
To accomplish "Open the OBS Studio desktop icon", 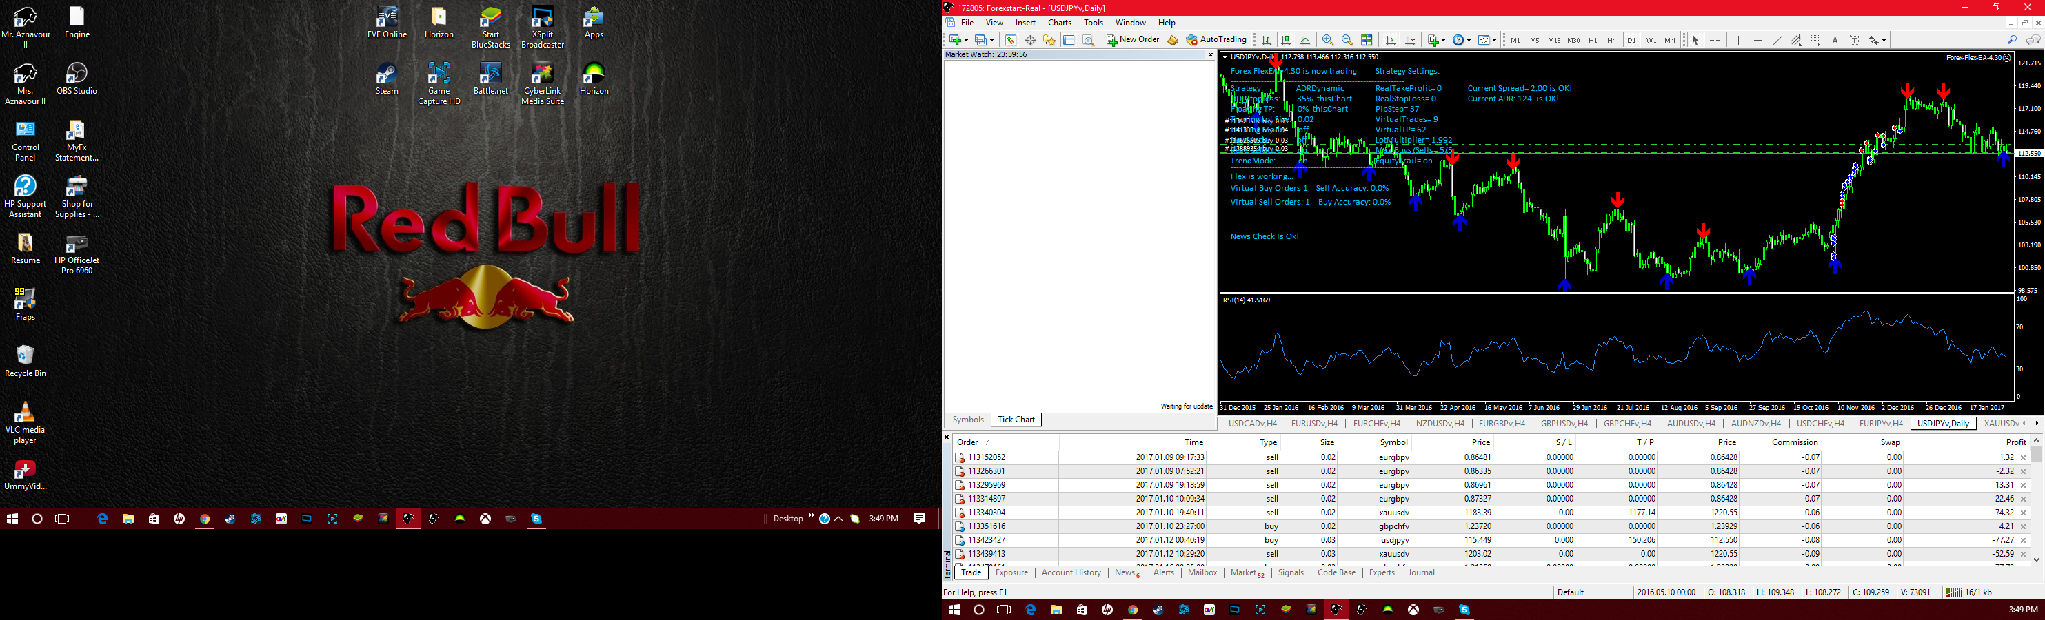I will click(77, 79).
